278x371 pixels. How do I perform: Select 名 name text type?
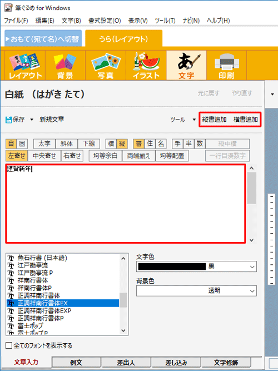pyautogui.click(x=161, y=144)
